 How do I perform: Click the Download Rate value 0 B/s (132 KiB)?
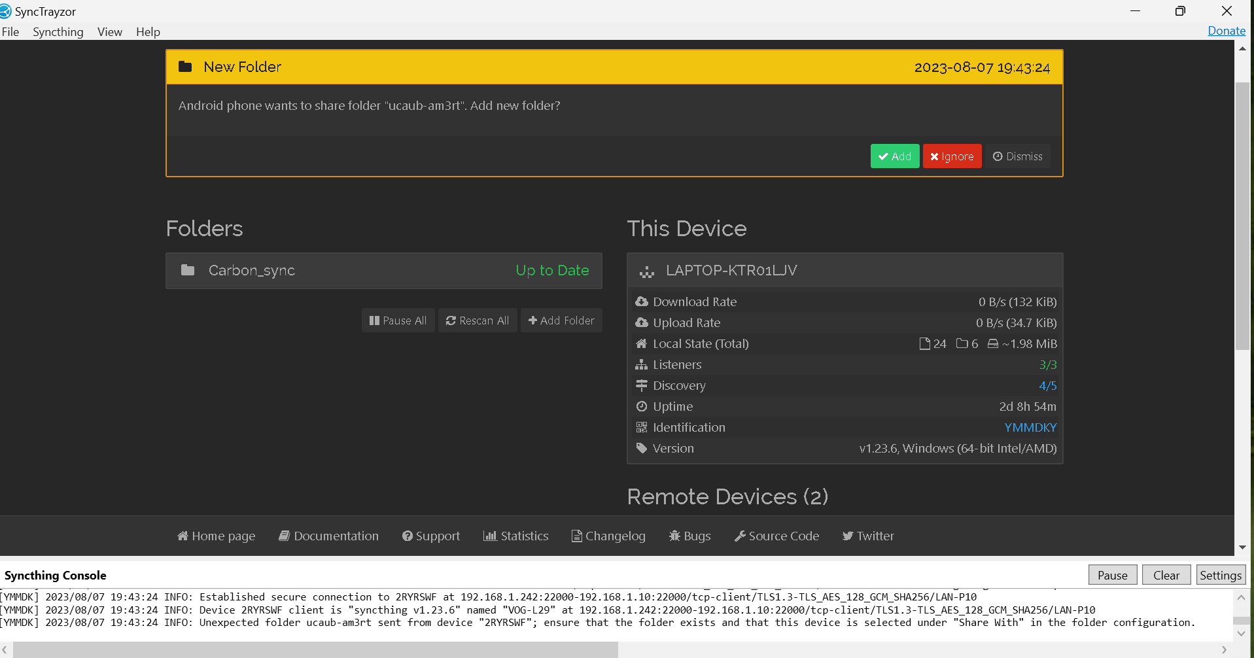coord(1017,302)
